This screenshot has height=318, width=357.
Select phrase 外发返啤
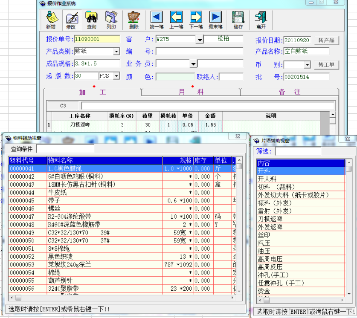click(x=301, y=227)
